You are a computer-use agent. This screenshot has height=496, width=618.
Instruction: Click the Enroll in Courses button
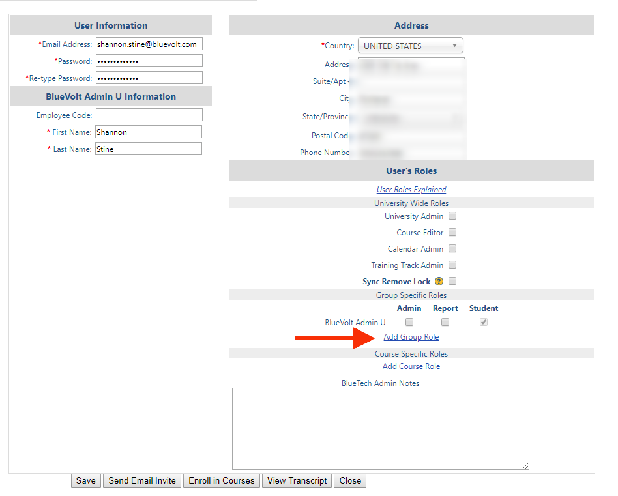click(x=221, y=480)
